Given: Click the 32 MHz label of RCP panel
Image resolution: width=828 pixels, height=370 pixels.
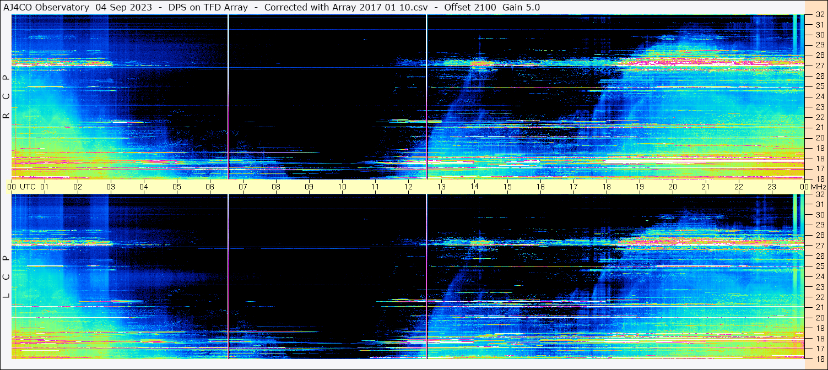Looking at the screenshot, I should 820,15.
